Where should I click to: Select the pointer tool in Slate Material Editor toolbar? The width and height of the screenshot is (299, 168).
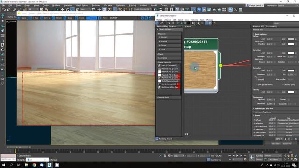[157, 23]
